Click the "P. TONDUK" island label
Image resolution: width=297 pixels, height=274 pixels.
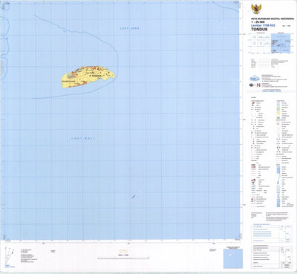click(95, 75)
